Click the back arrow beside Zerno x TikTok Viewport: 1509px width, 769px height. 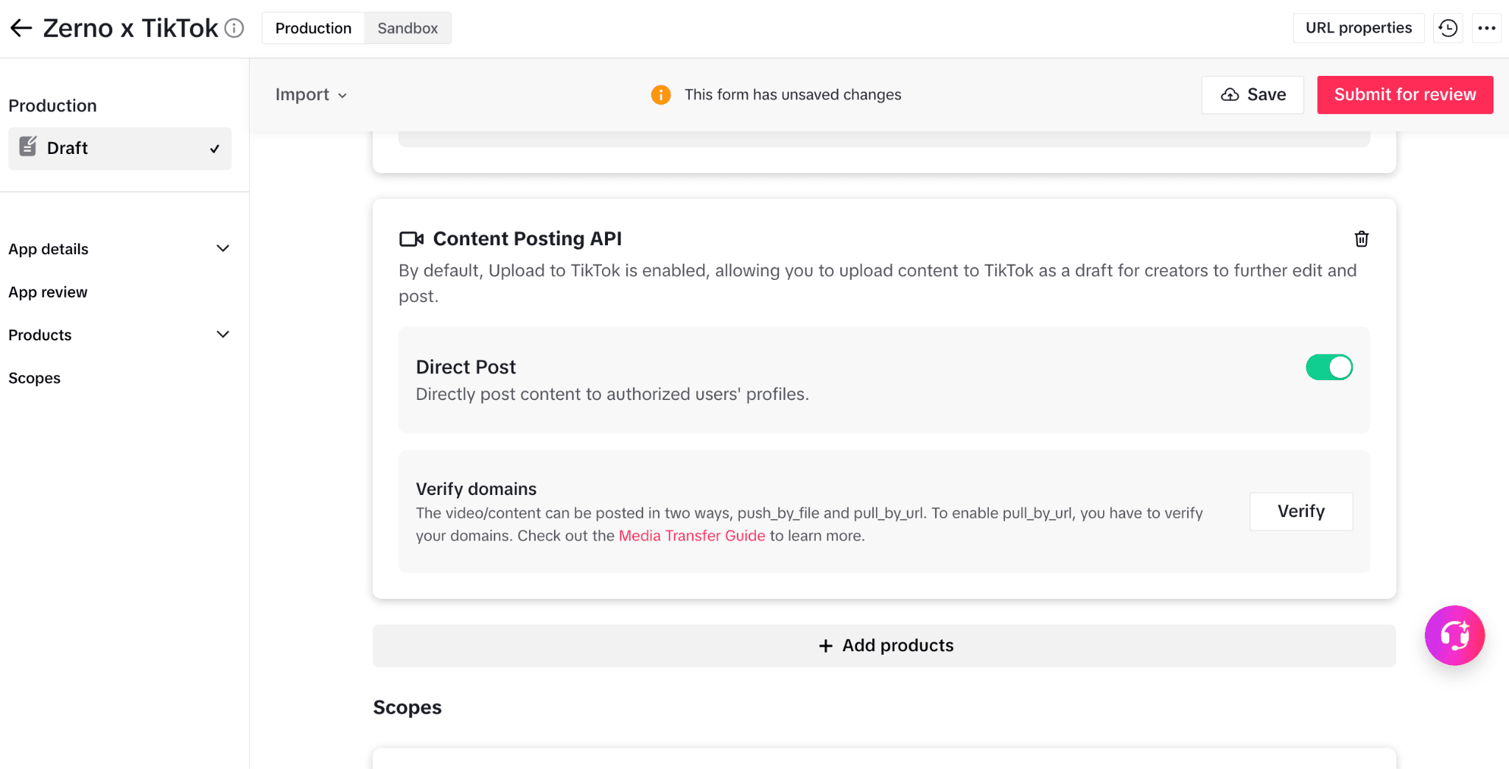21,28
